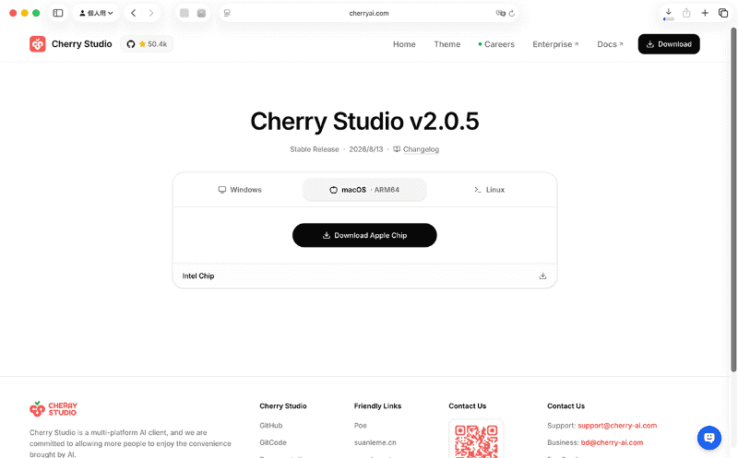
Task: Click the Stable Release text
Action: pos(315,149)
